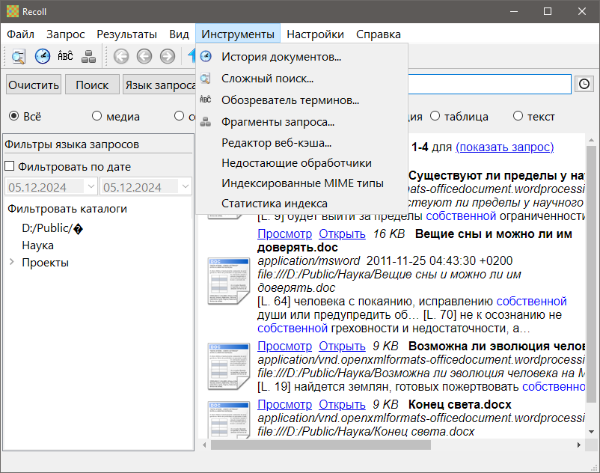This screenshot has width=600, height=473.
Task: Click the icon beside Сложный поиск
Action: pyautogui.click(x=206, y=79)
